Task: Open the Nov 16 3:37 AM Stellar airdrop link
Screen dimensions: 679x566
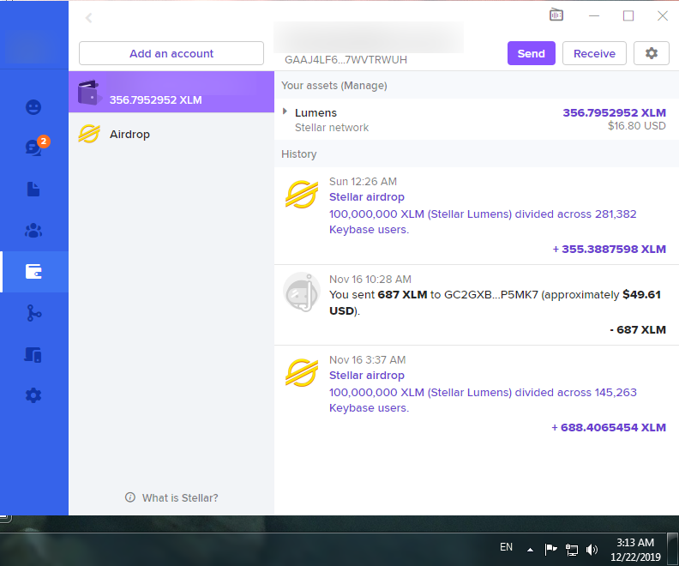Action: tap(366, 376)
